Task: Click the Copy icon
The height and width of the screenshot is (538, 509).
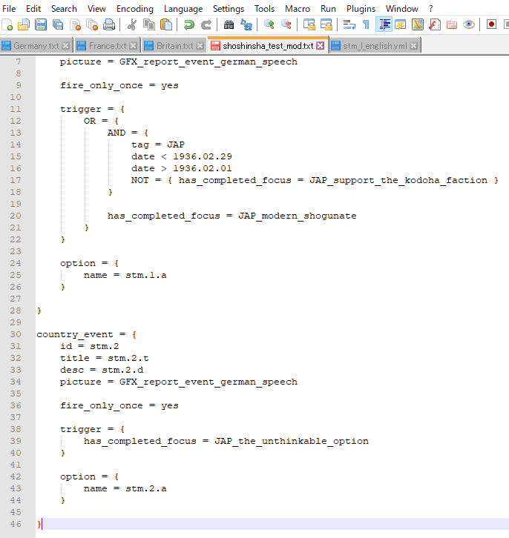Action: click(x=148, y=24)
